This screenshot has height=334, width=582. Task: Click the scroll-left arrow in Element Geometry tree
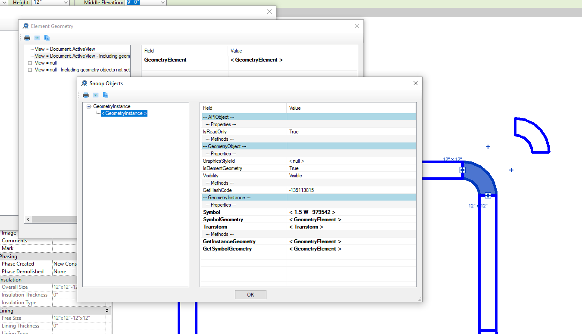coord(28,220)
